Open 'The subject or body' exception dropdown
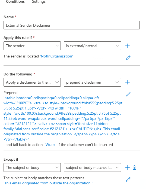This screenshot has width=146, height=189. coord(32,167)
